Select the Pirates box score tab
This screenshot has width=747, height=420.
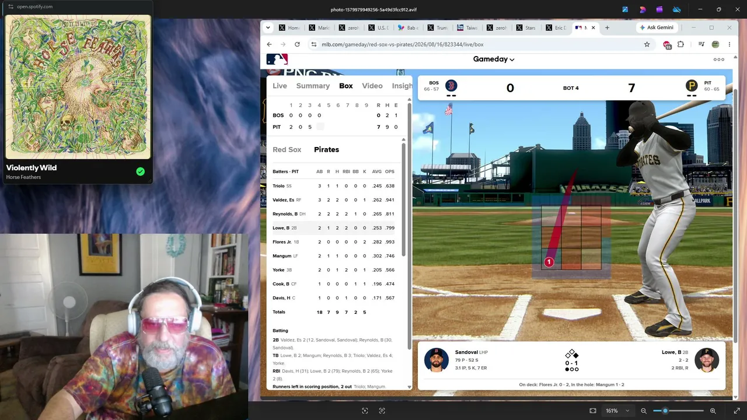point(326,149)
